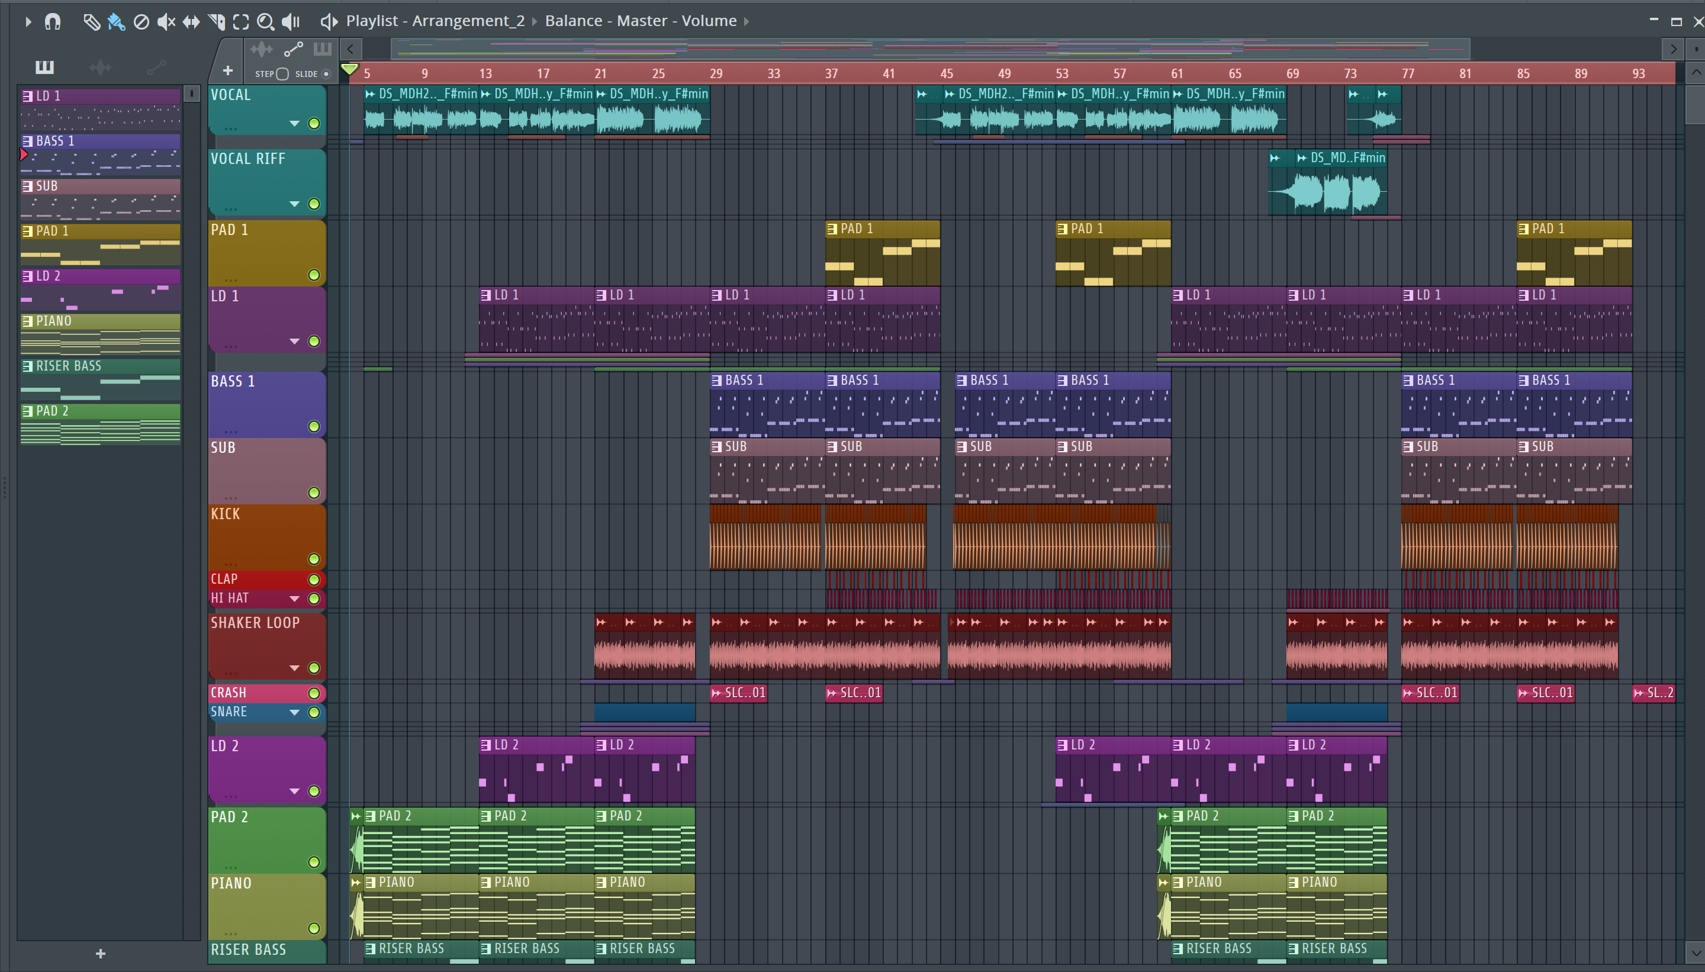The height and width of the screenshot is (972, 1705).
Task: Mute the CRASH track
Action: pos(314,694)
